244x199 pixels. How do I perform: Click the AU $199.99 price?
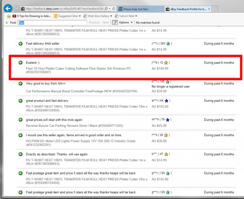pos(160,68)
